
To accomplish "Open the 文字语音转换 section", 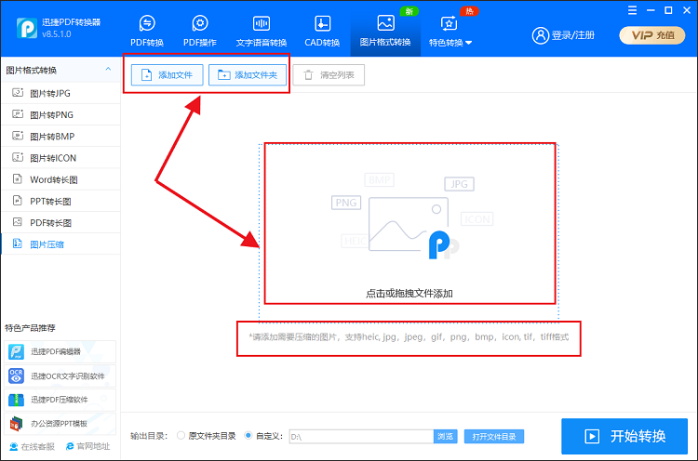I will point(262,31).
